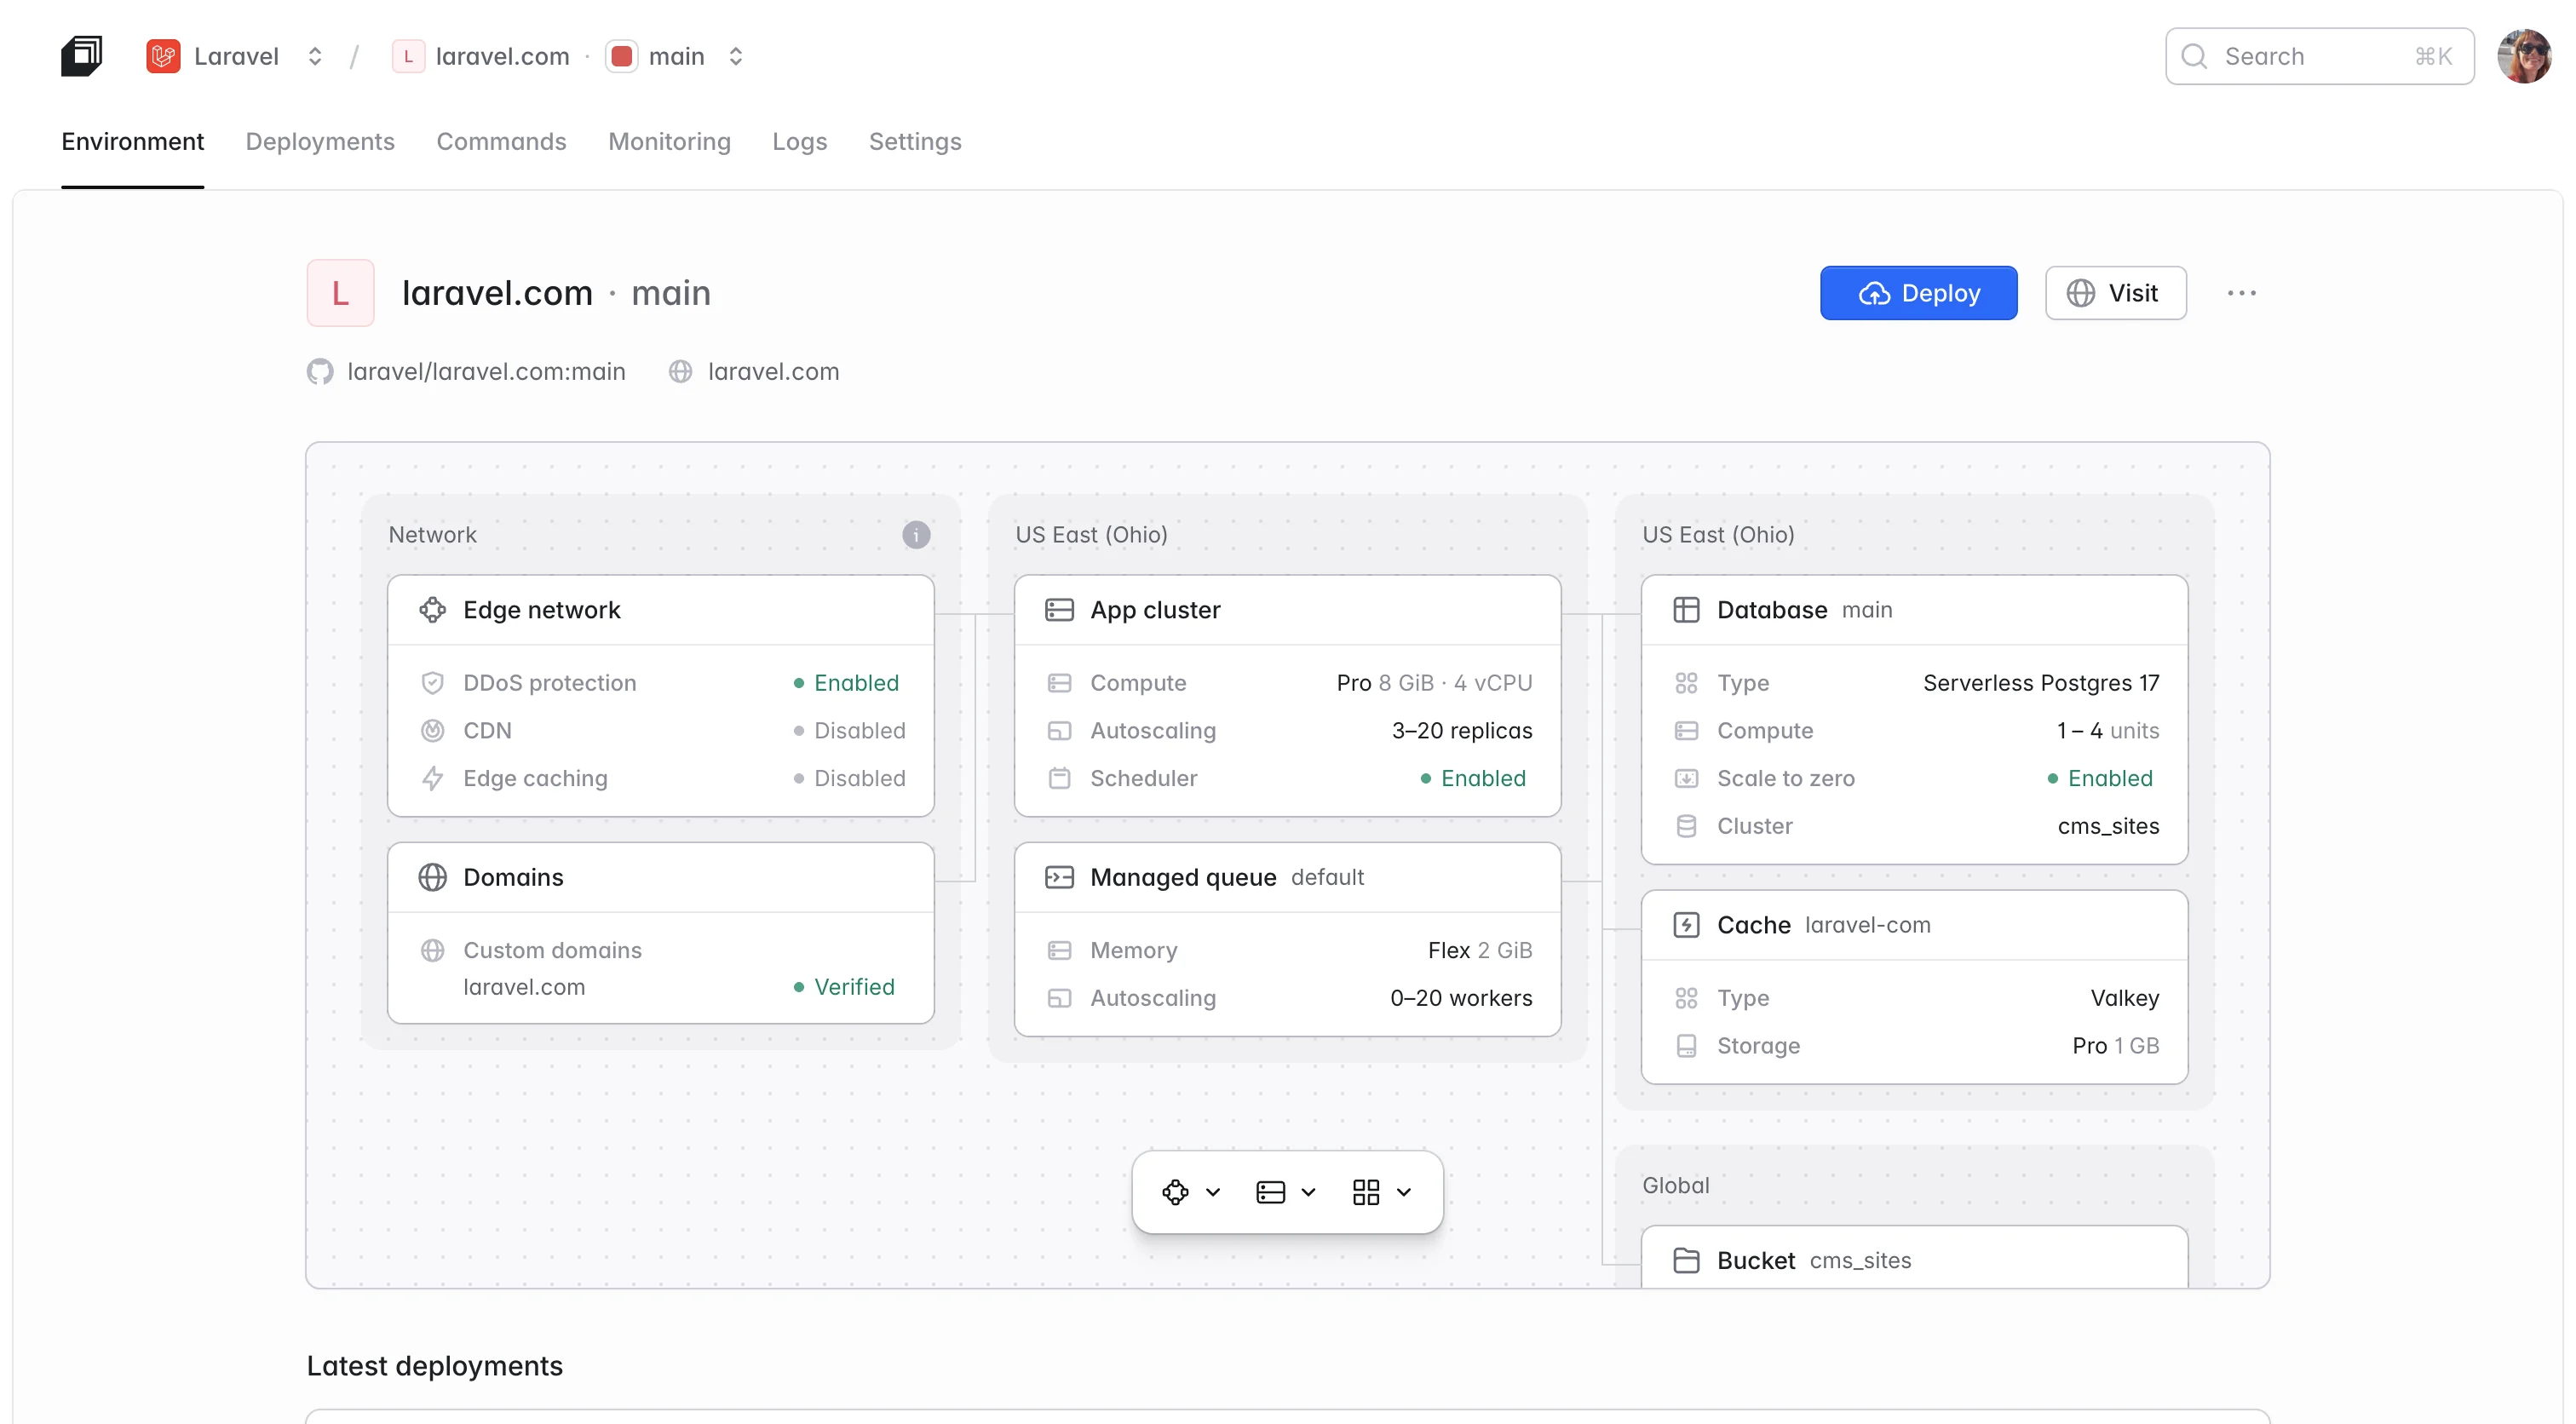Click the Edge network card icon
The width and height of the screenshot is (2576, 1424).
(x=432, y=610)
